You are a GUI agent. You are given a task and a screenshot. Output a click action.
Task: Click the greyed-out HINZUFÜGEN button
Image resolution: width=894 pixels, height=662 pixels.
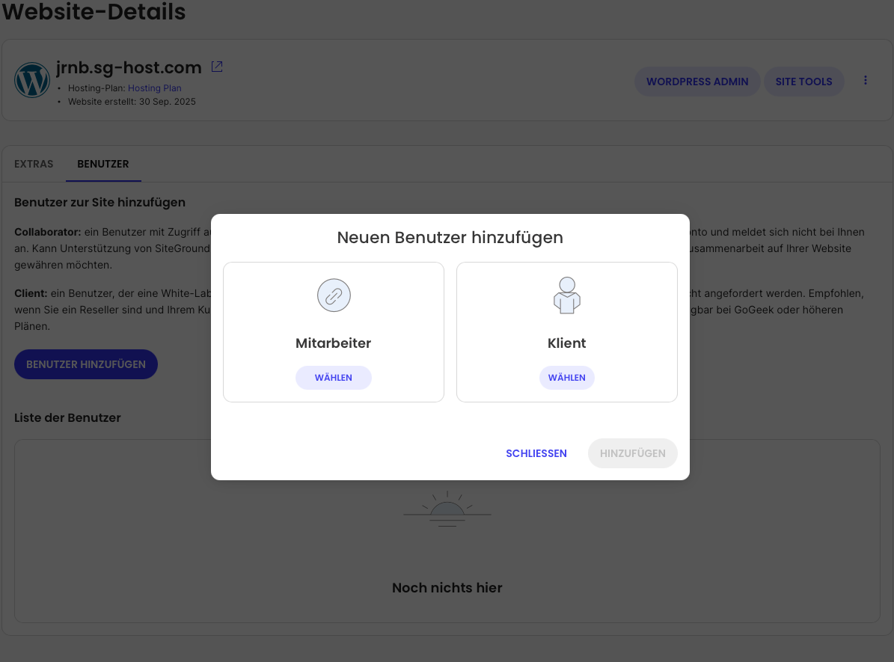(x=633, y=453)
